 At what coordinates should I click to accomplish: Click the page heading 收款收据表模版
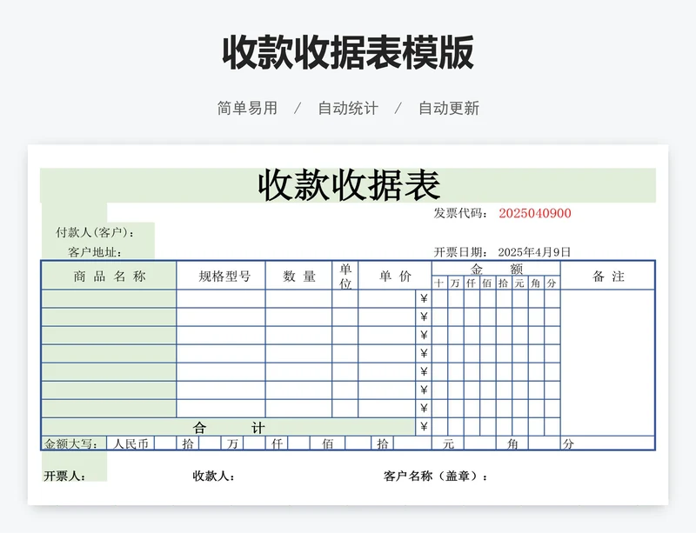pos(348,53)
